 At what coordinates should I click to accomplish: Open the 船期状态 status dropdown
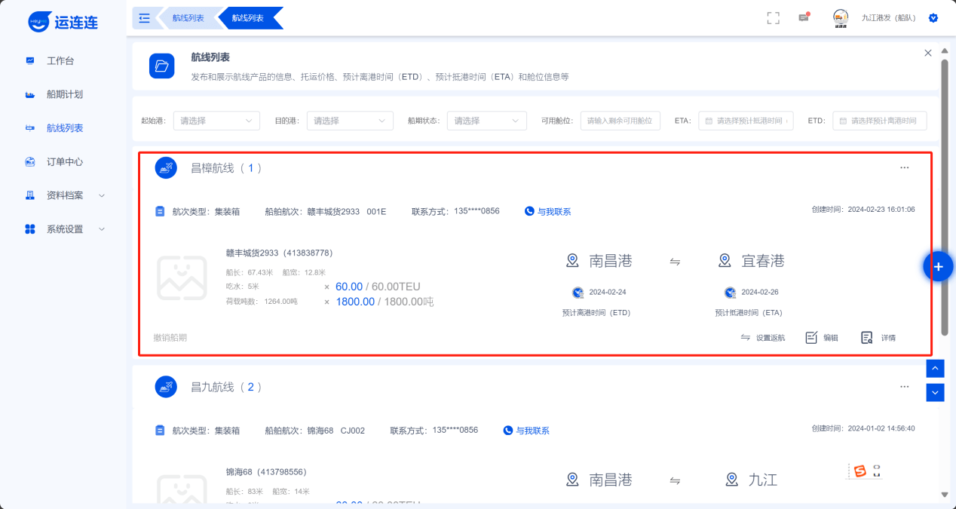tap(486, 121)
